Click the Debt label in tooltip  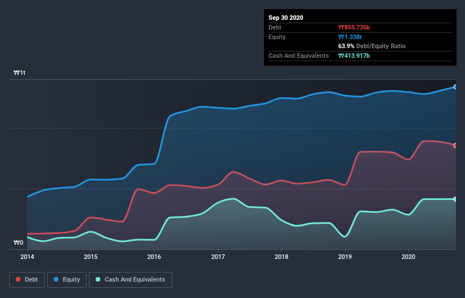pyautogui.click(x=275, y=27)
